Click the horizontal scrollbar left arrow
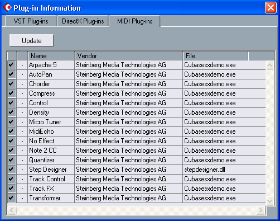Viewport: 280px width, 221px height. tap(12, 210)
